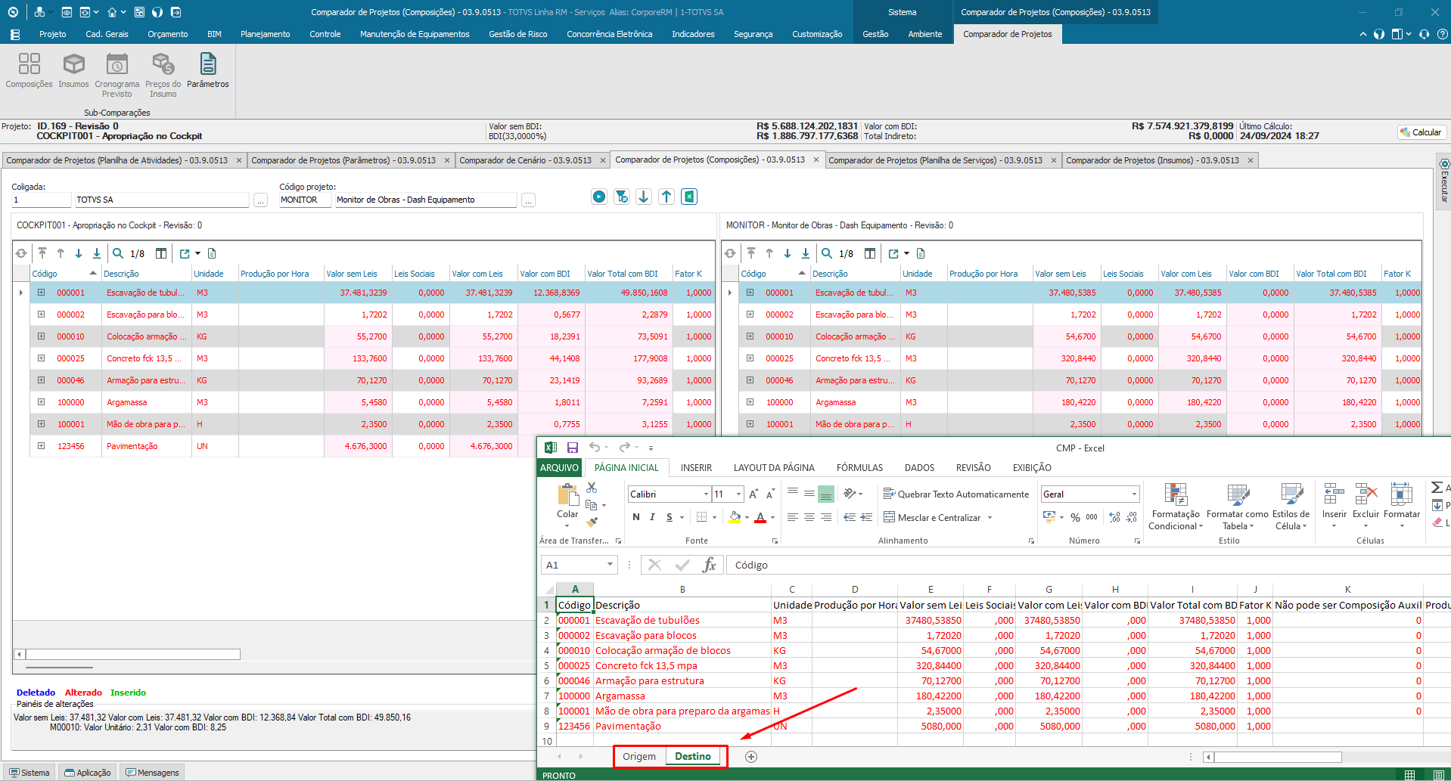
Task: Open the Geral number format dropdown
Action: pos(1134,494)
